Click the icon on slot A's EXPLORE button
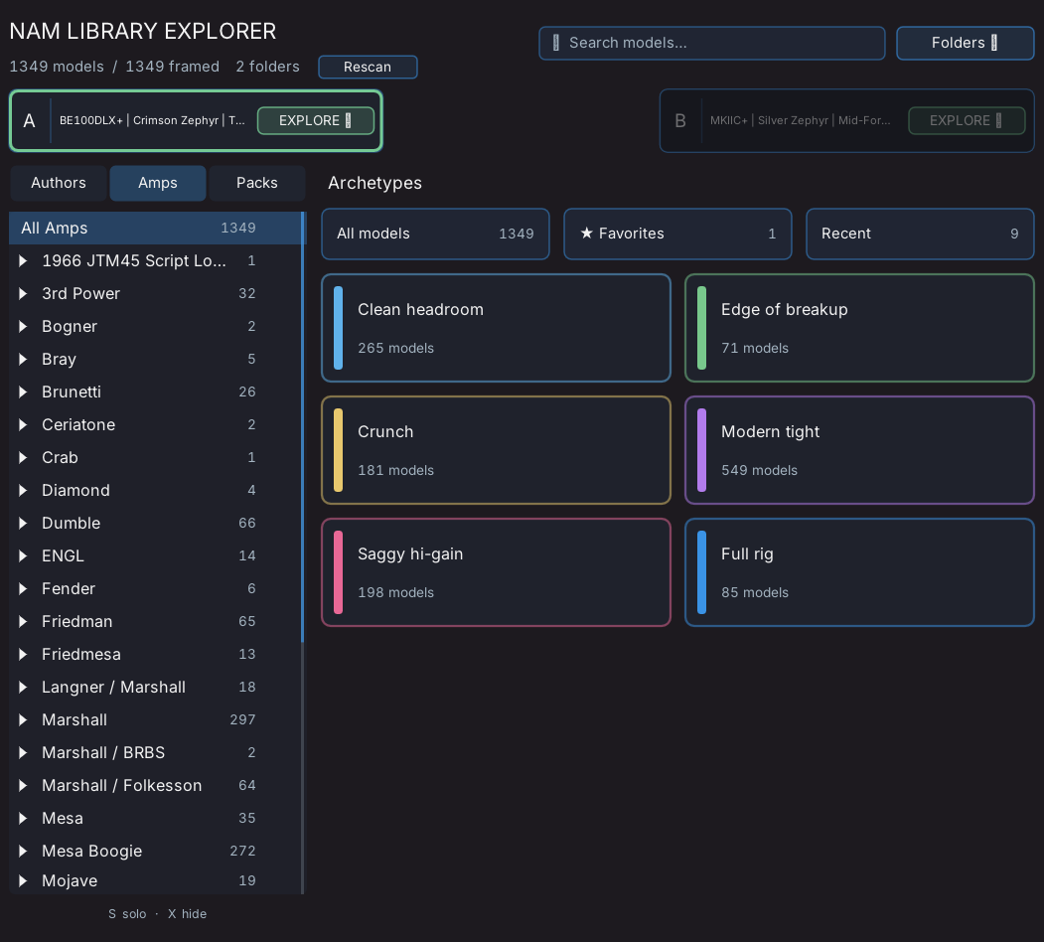The height and width of the screenshot is (942, 1044). pos(349,120)
